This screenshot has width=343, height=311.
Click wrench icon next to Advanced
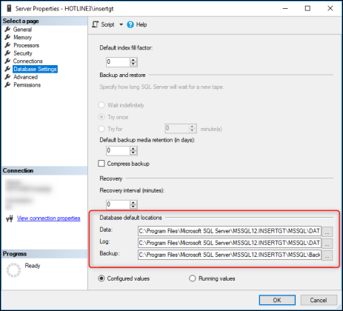pos(7,77)
